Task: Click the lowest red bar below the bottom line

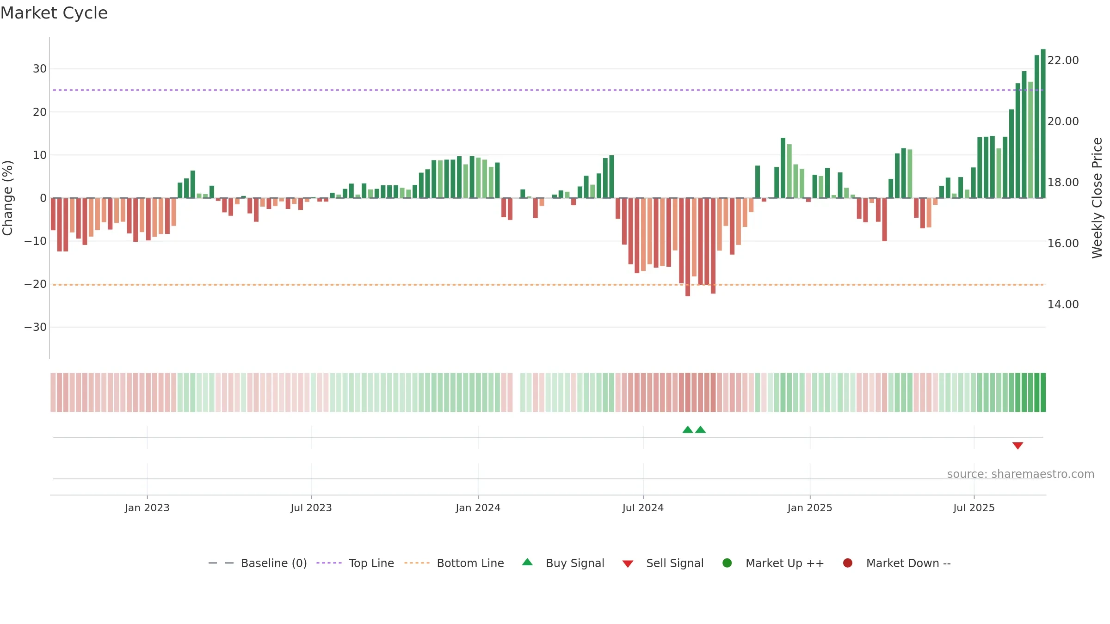Action: tap(688, 247)
